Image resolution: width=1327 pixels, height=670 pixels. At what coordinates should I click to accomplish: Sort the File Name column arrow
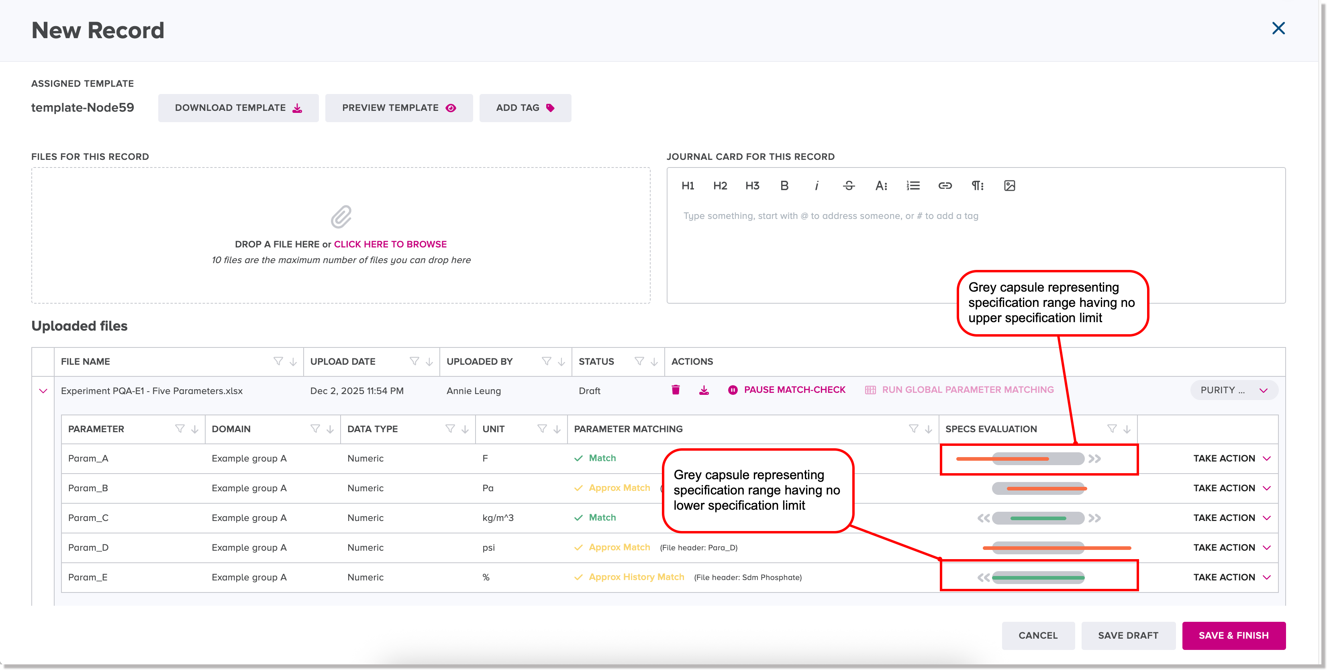[293, 362]
